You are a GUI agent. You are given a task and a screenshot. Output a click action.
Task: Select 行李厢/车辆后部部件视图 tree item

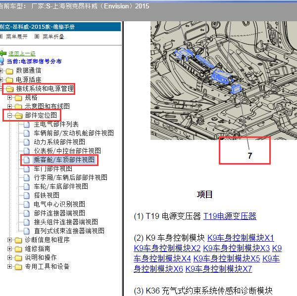point(70,177)
